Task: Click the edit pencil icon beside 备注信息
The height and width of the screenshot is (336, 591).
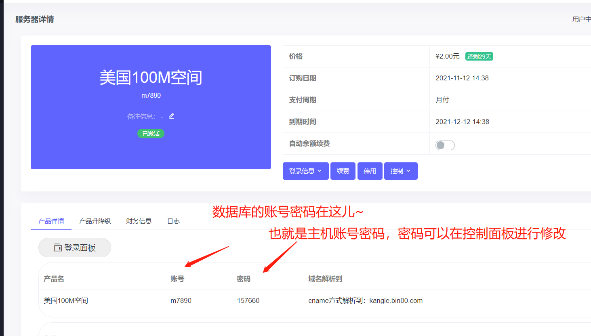Action: point(171,115)
